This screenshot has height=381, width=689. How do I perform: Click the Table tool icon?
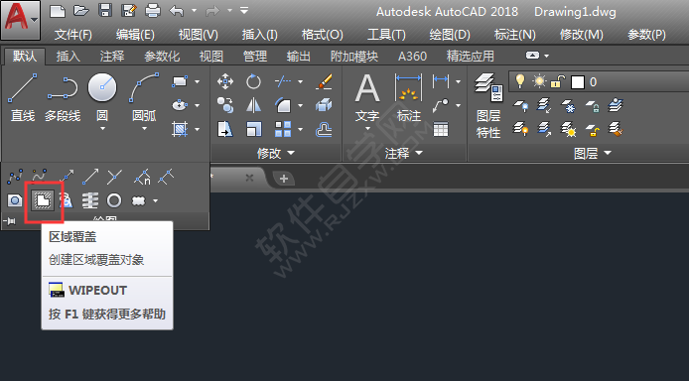click(x=441, y=130)
